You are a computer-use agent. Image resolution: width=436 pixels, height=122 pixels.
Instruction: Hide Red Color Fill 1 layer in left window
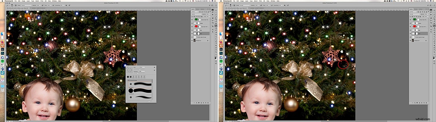click(192, 27)
